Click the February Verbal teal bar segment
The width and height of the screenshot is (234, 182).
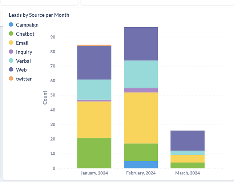tap(141, 74)
